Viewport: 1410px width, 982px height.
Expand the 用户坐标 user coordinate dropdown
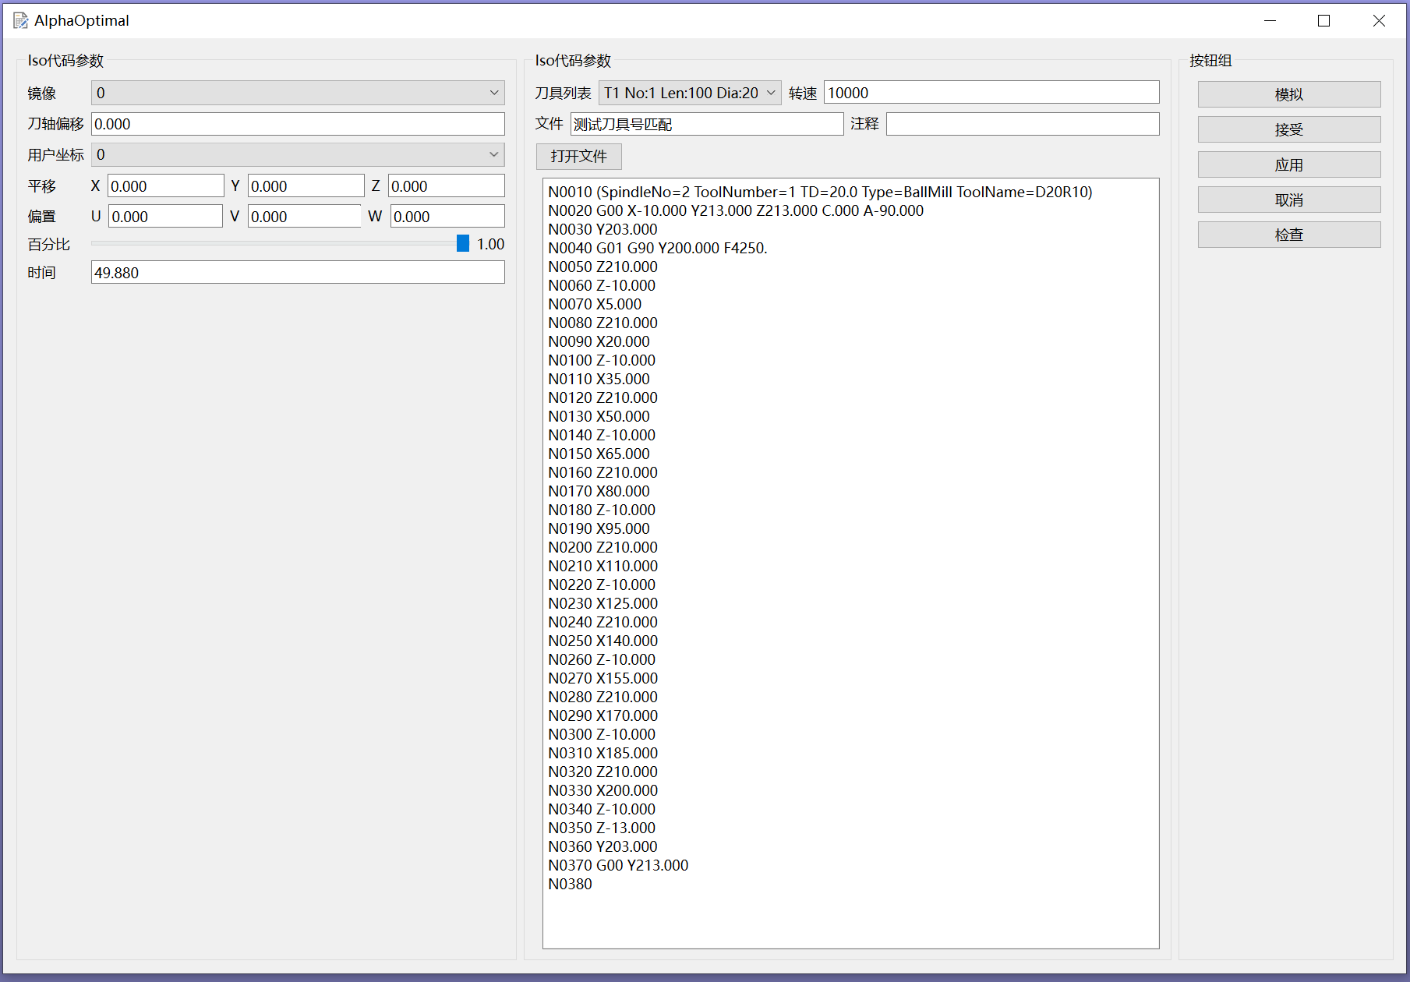[x=297, y=154]
